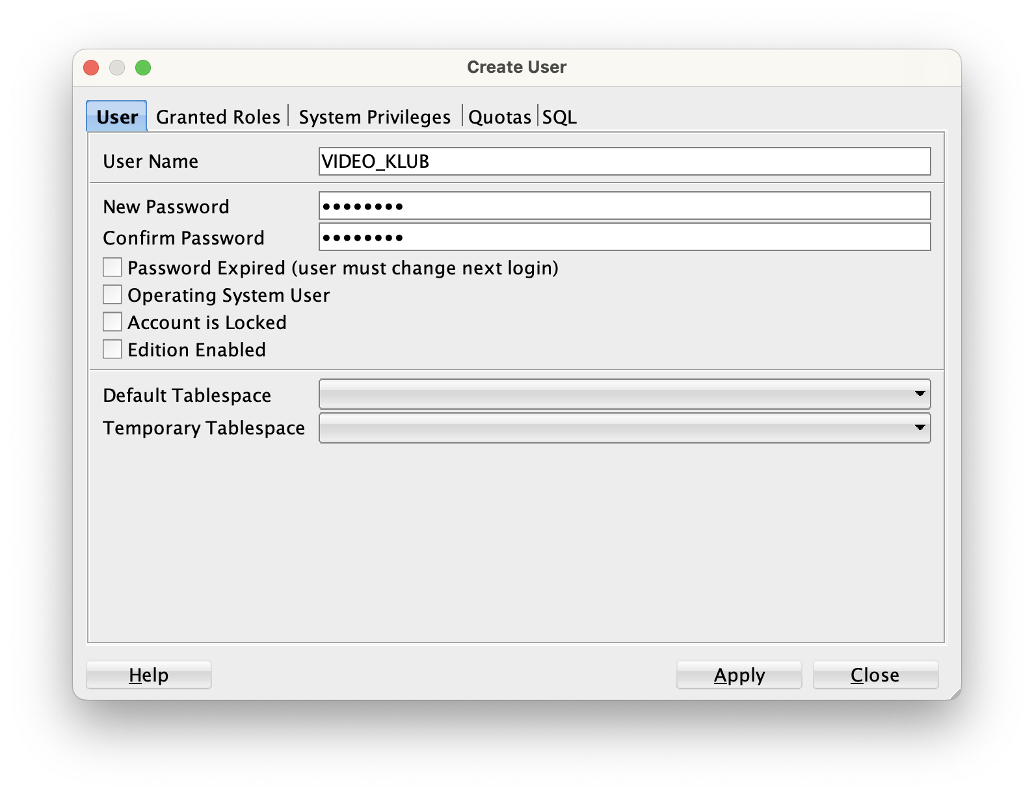Go to the Quotas tab
This screenshot has width=1034, height=796.
pyautogui.click(x=499, y=117)
